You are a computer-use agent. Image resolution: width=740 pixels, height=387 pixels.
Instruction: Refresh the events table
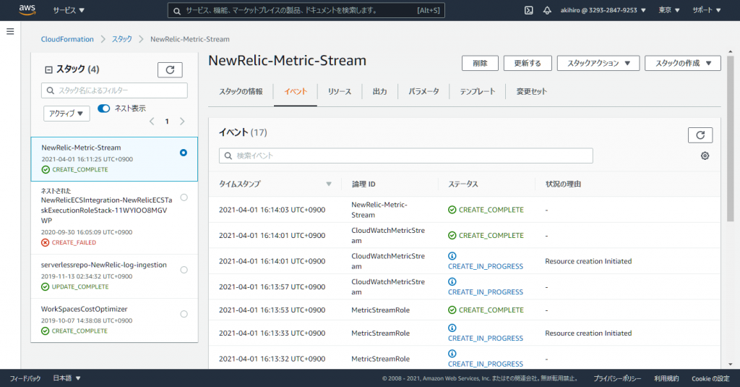[x=700, y=135]
